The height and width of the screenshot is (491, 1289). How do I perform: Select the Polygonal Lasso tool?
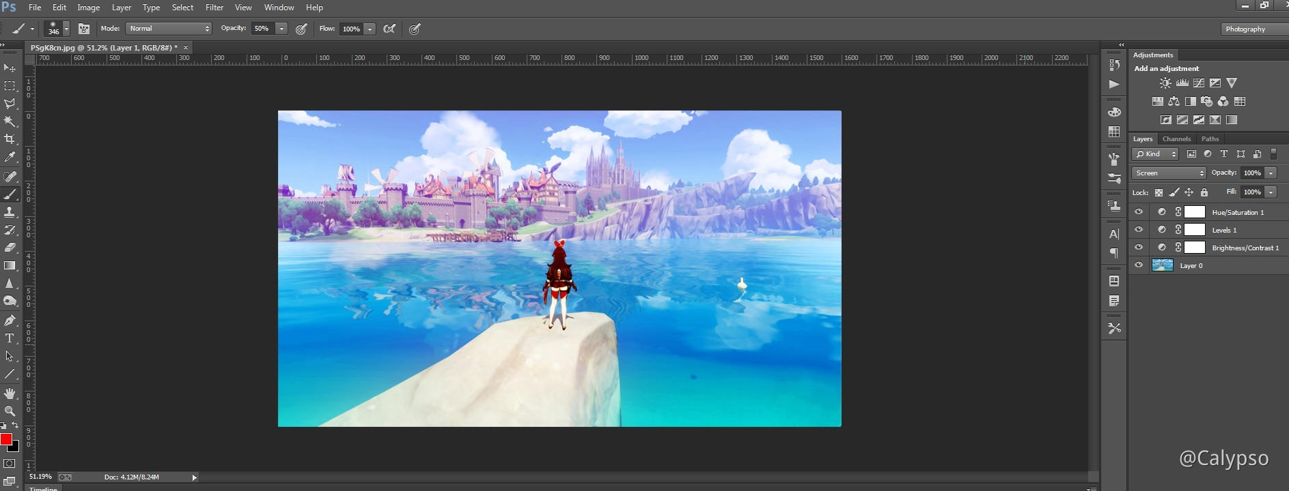[10, 104]
